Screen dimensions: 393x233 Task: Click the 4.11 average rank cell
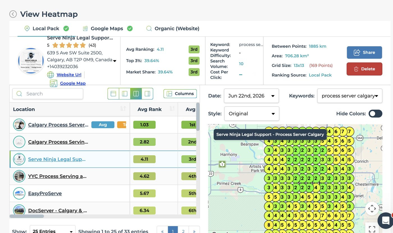tap(144, 159)
